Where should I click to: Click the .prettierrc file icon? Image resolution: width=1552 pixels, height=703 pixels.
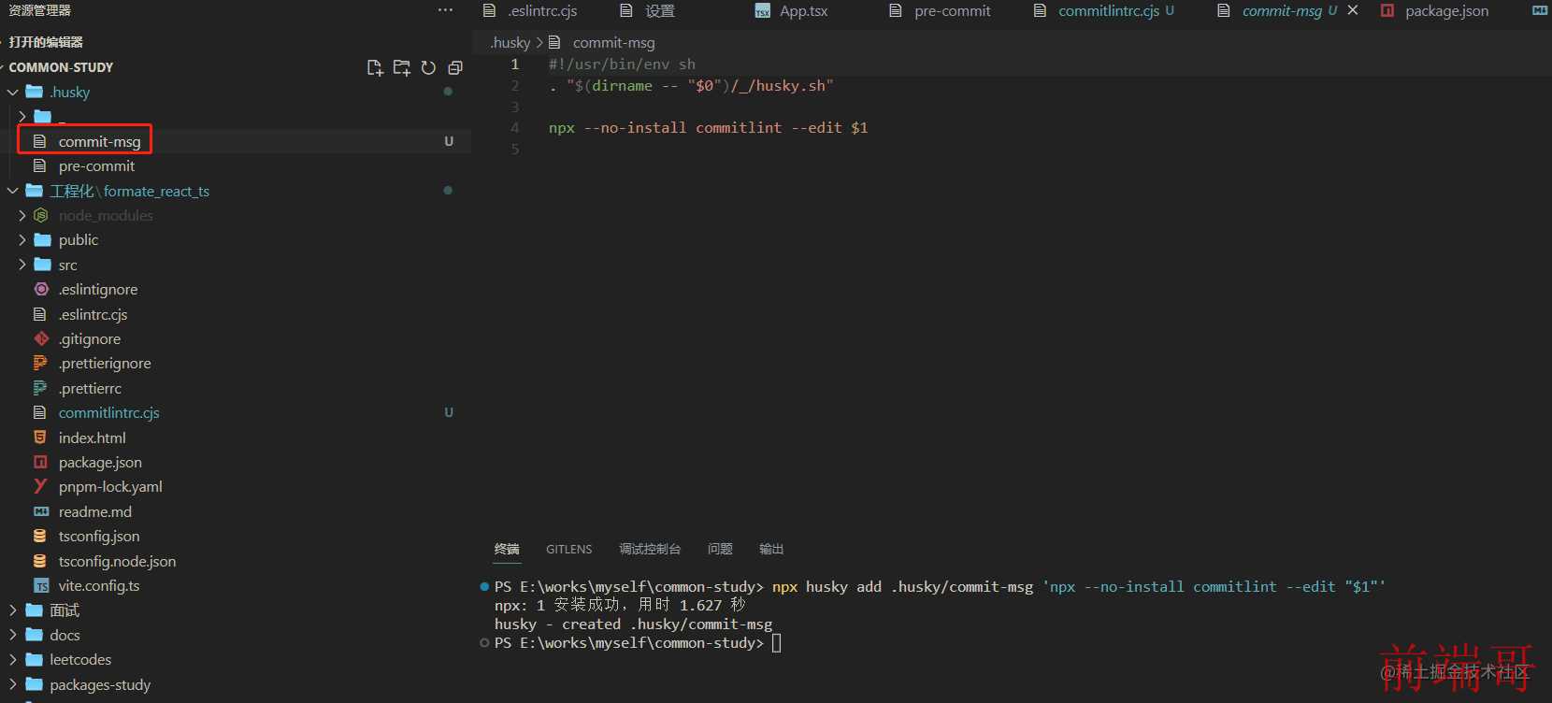point(40,388)
